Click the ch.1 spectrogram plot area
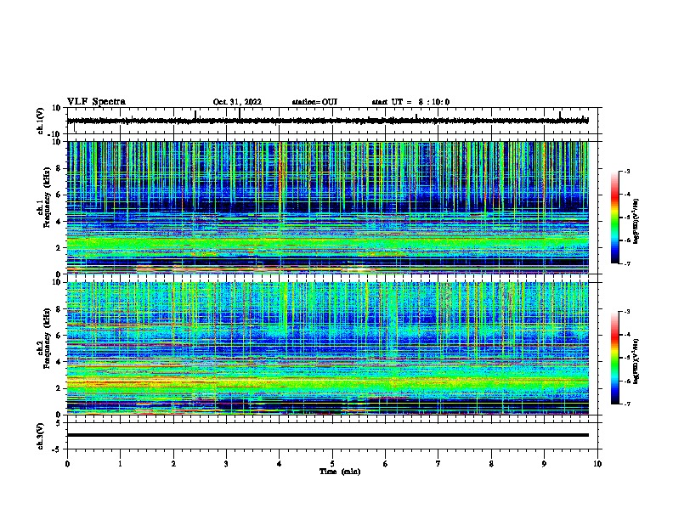The height and width of the screenshot is (520, 673). point(327,207)
